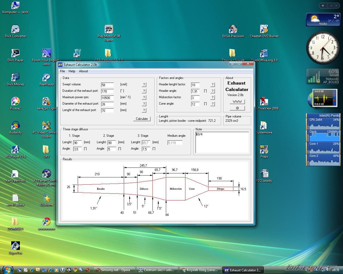Open the Help menu
This screenshot has height=274, width=343.
pos(72,71)
